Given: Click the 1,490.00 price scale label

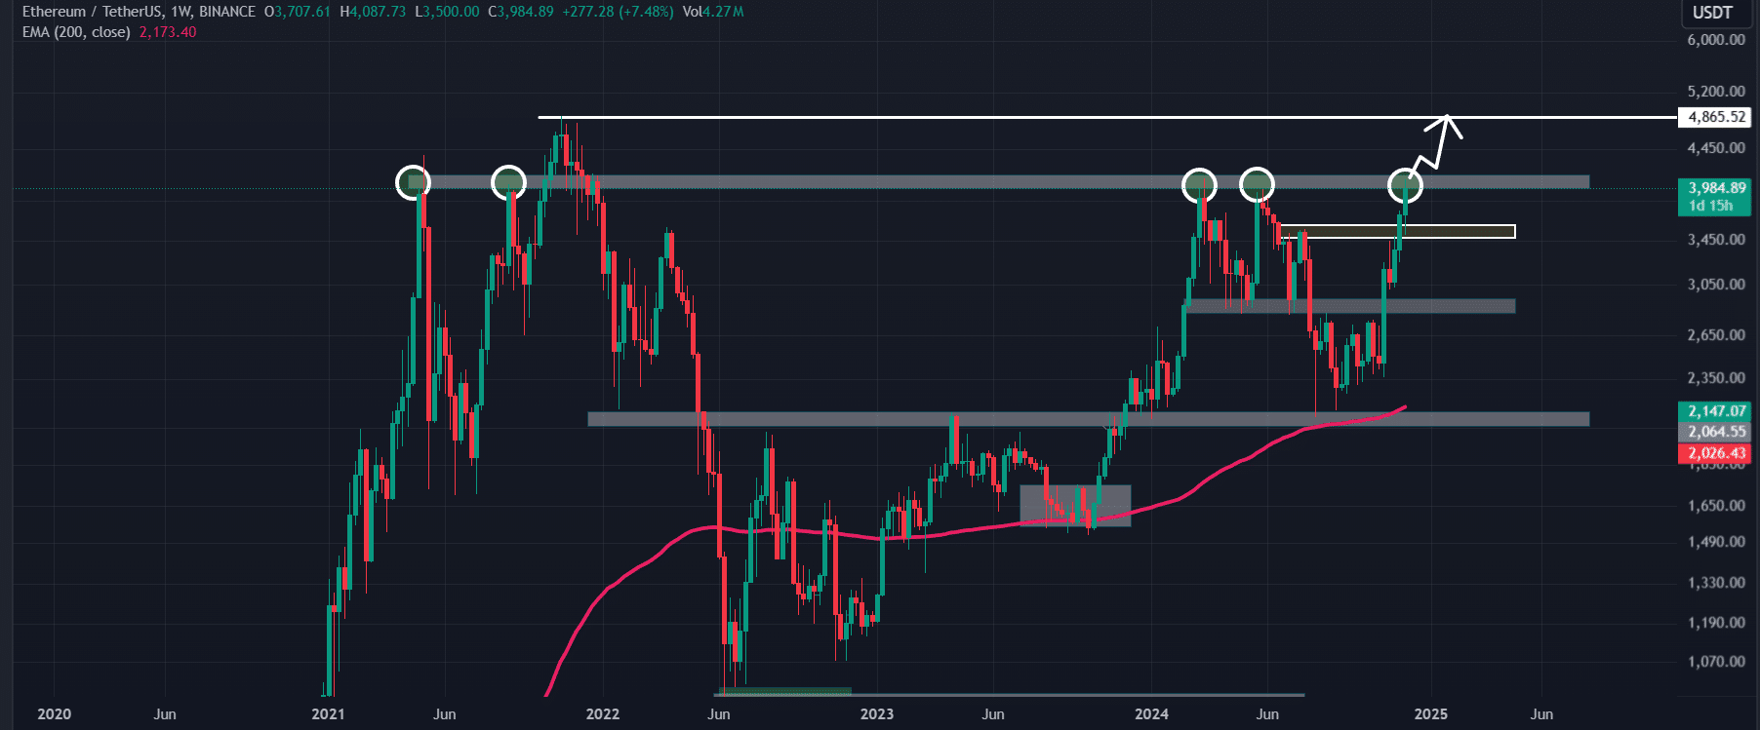Looking at the screenshot, I should (x=1716, y=542).
